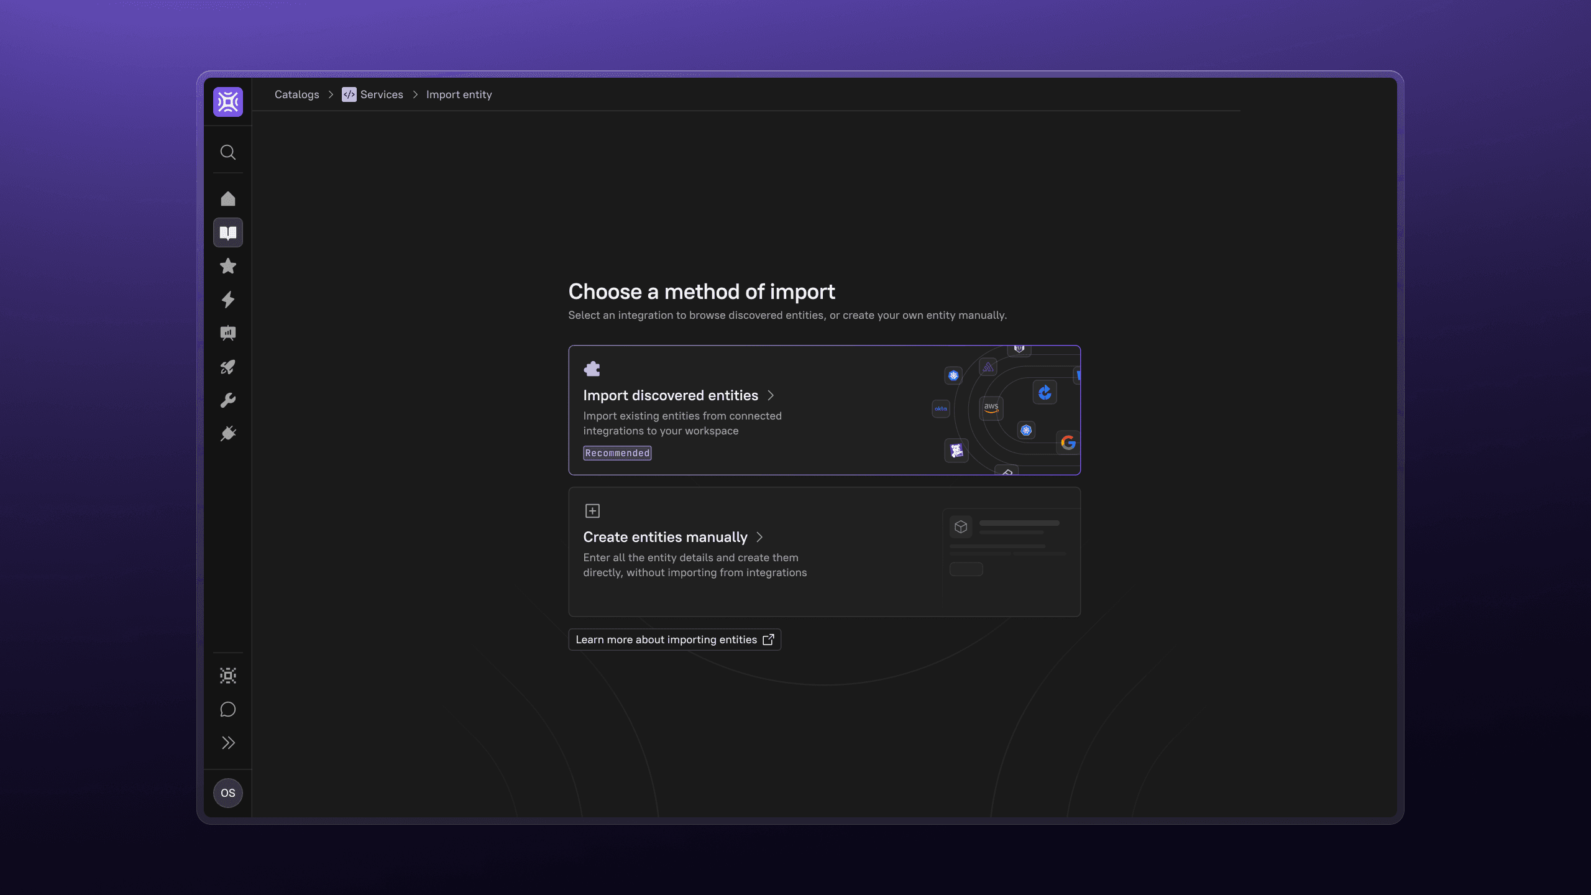This screenshot has height=895, width=1591.
Task: Click the Okta logo in integrations graphic
Action: click(x=941, y=408)
